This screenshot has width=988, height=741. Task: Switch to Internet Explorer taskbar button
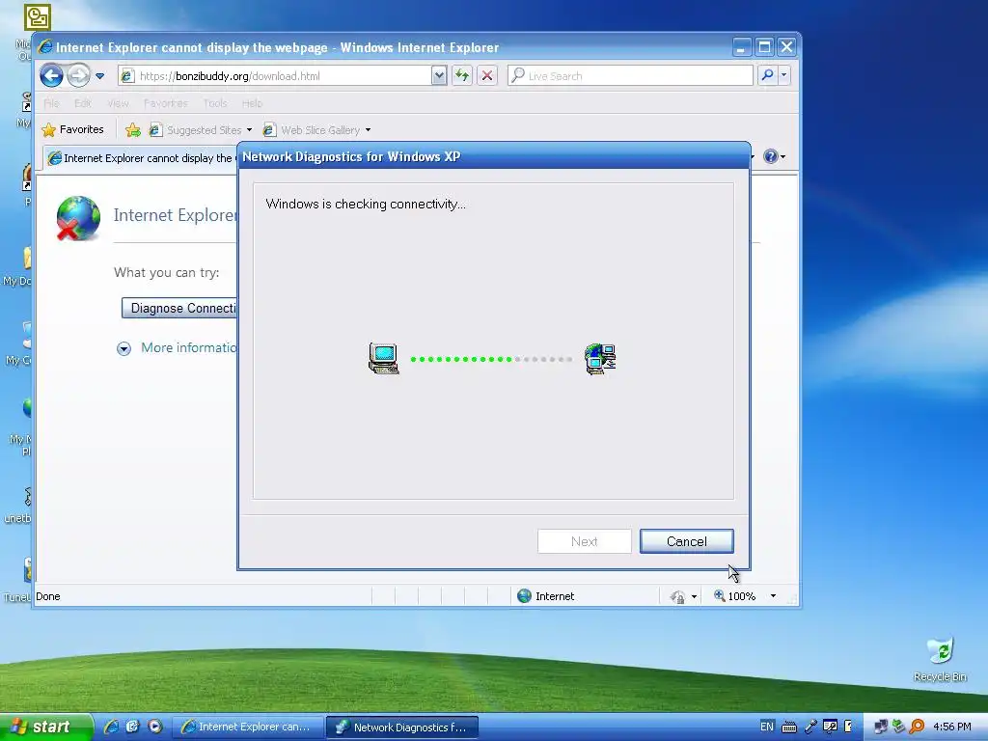(x=248, y=727)
